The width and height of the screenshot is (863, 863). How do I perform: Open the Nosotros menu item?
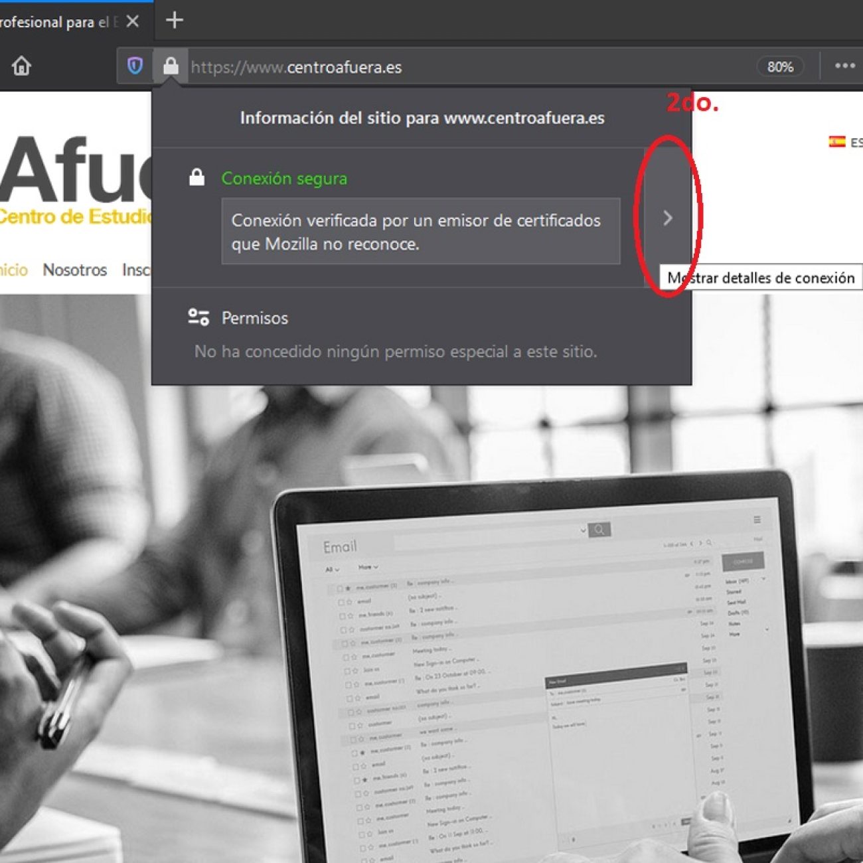coord(74,270)
